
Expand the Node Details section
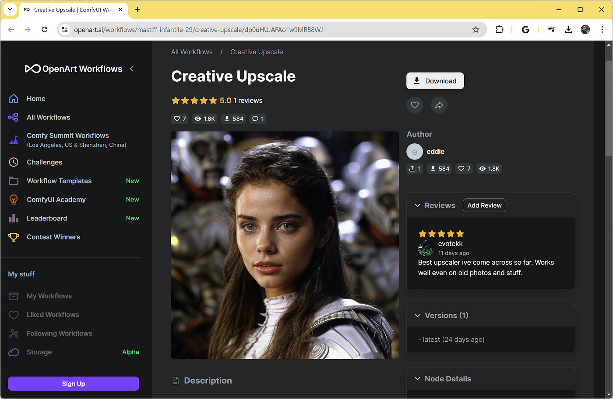tap(417, 378)
